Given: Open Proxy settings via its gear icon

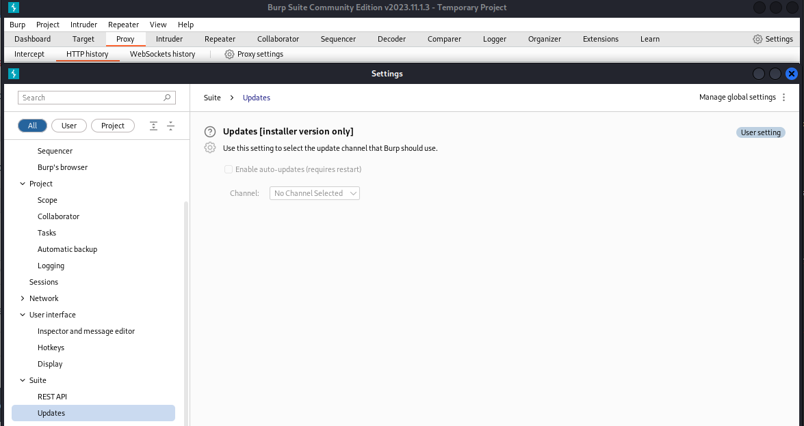Looking at the screenshot, I should coord(229,54).
